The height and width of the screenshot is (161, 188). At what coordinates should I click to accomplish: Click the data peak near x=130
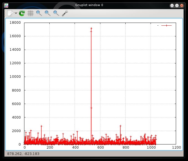point(41,126)
